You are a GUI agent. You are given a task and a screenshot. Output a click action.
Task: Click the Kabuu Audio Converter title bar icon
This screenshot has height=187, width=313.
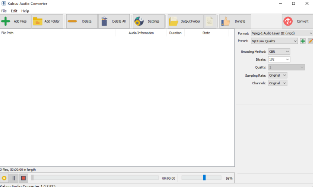pos(4,3)
